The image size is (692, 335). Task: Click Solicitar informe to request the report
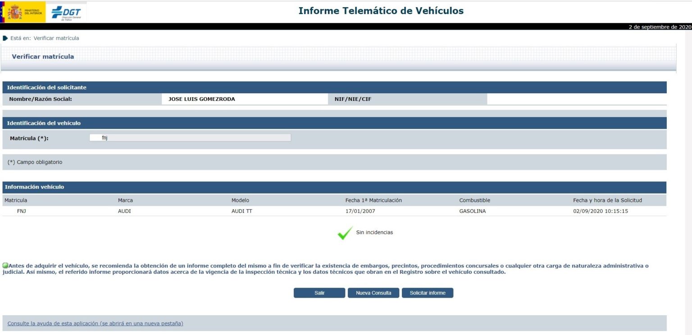428,293
